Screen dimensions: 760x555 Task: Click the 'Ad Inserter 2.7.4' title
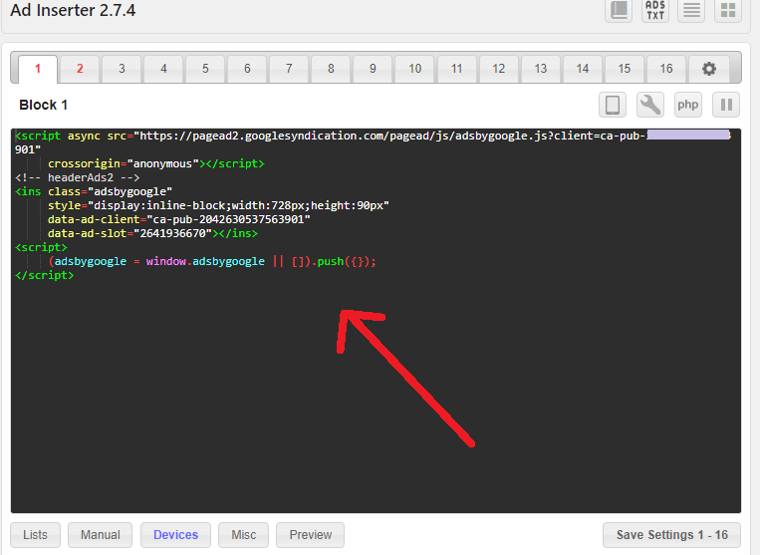click(x=73, y=10)
